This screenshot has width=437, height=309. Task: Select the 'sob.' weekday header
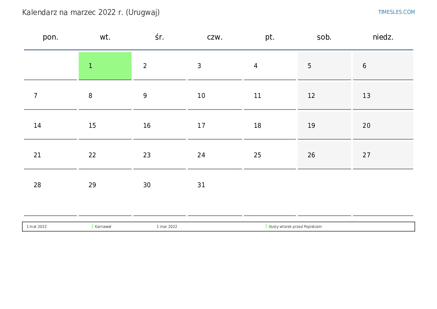point(324,37)
